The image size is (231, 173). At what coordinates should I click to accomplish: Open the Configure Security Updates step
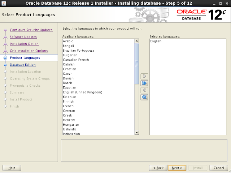(x=31, y=30)
